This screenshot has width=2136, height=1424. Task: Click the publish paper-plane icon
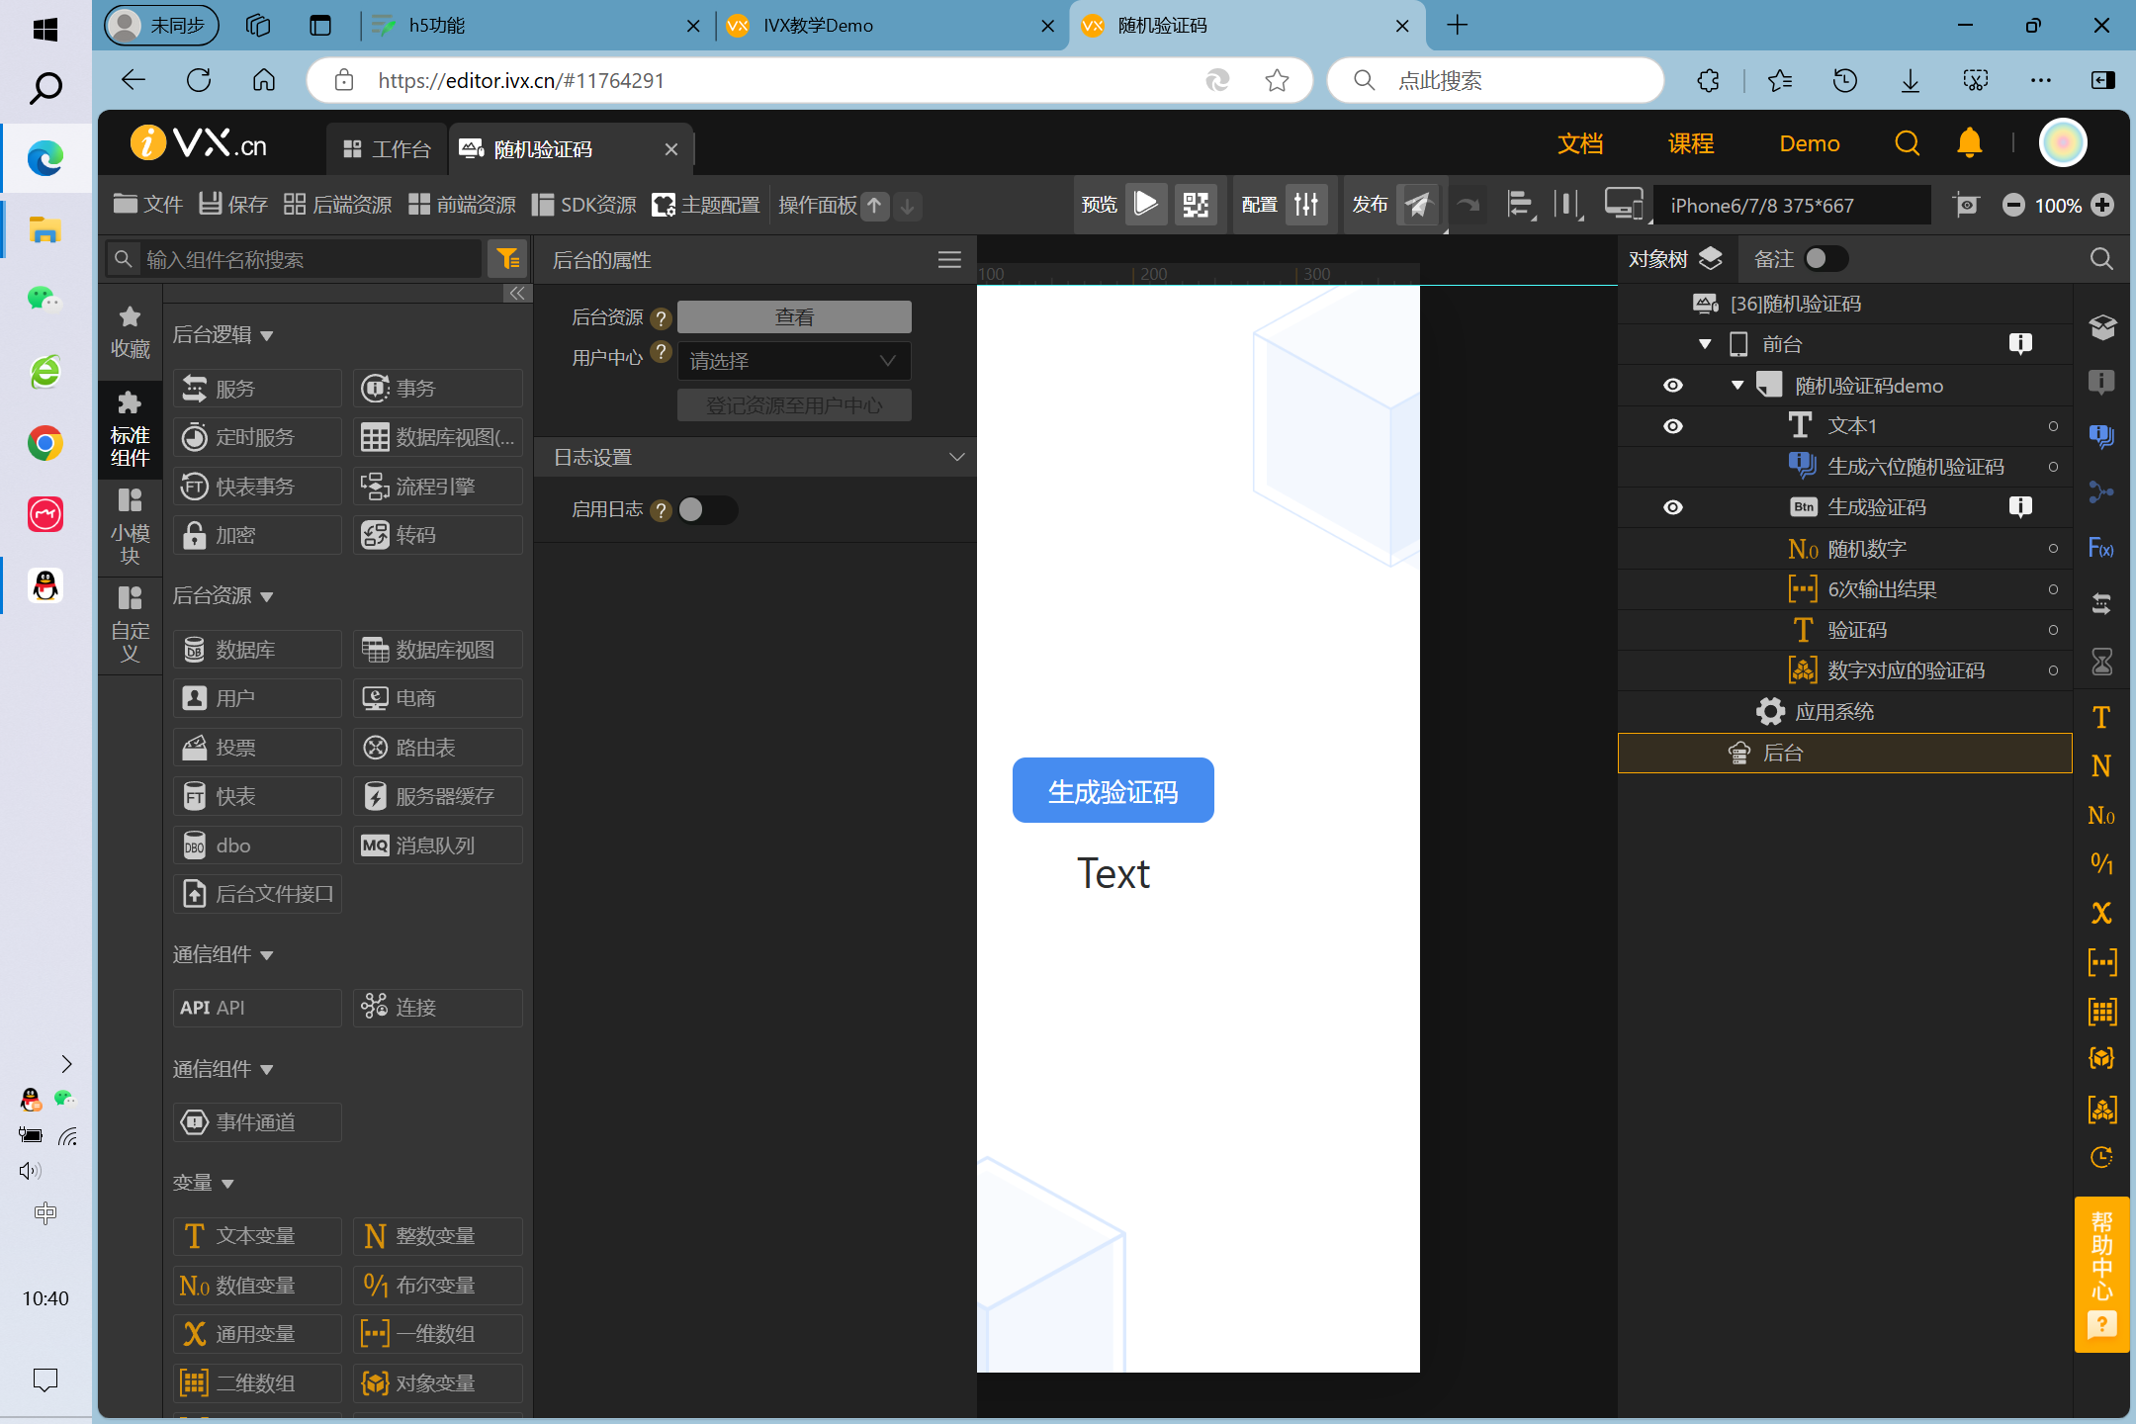tap(1418, 205)
